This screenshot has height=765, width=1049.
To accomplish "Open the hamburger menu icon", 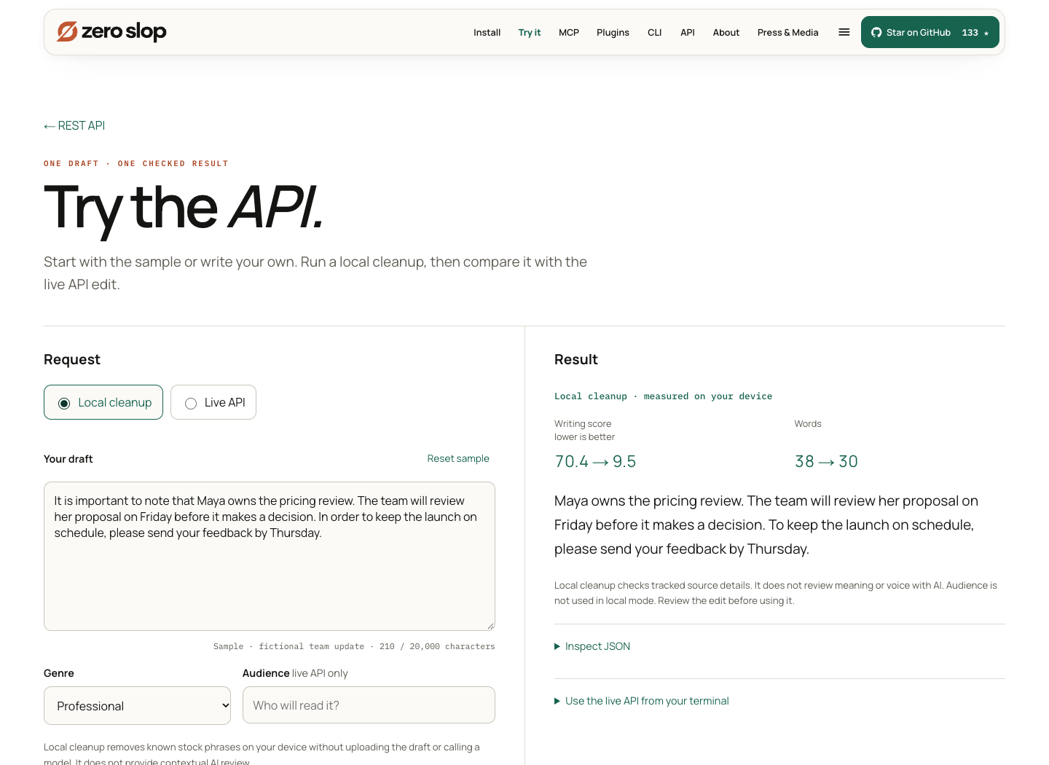I will pyautogui.click(x=844, y=32).
